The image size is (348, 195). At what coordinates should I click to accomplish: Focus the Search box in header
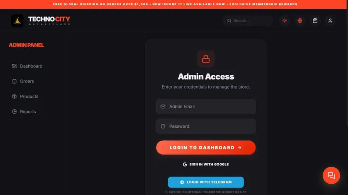(248, 20)
